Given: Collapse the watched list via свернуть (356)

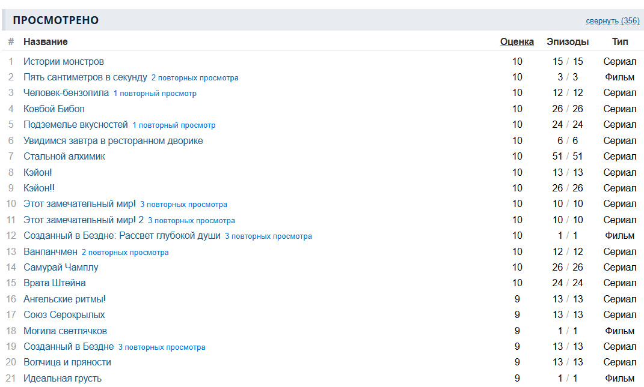Looking at the screenshot, I should [612, 21].
